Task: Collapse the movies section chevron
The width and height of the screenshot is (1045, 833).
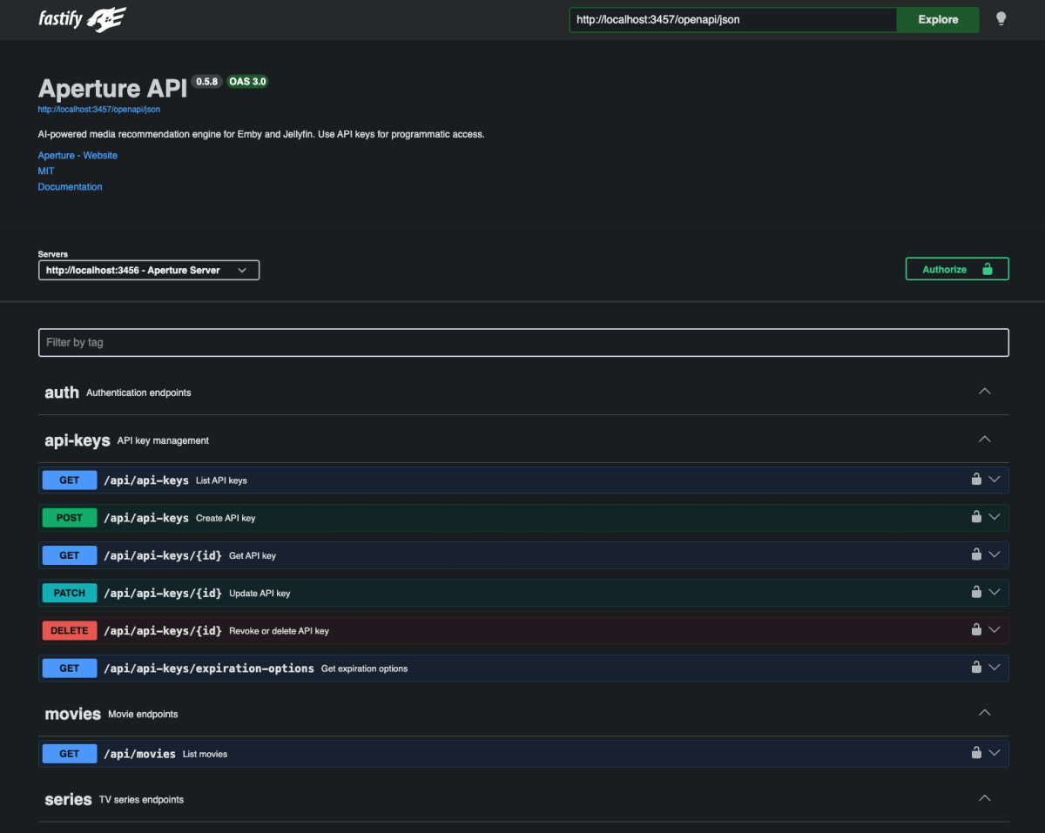Action: click(984, 713)
